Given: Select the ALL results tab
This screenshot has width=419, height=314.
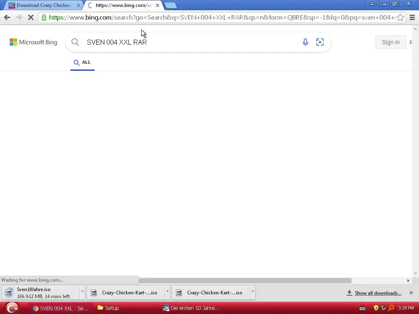Looking at the screenshot, I should point(82,63).
